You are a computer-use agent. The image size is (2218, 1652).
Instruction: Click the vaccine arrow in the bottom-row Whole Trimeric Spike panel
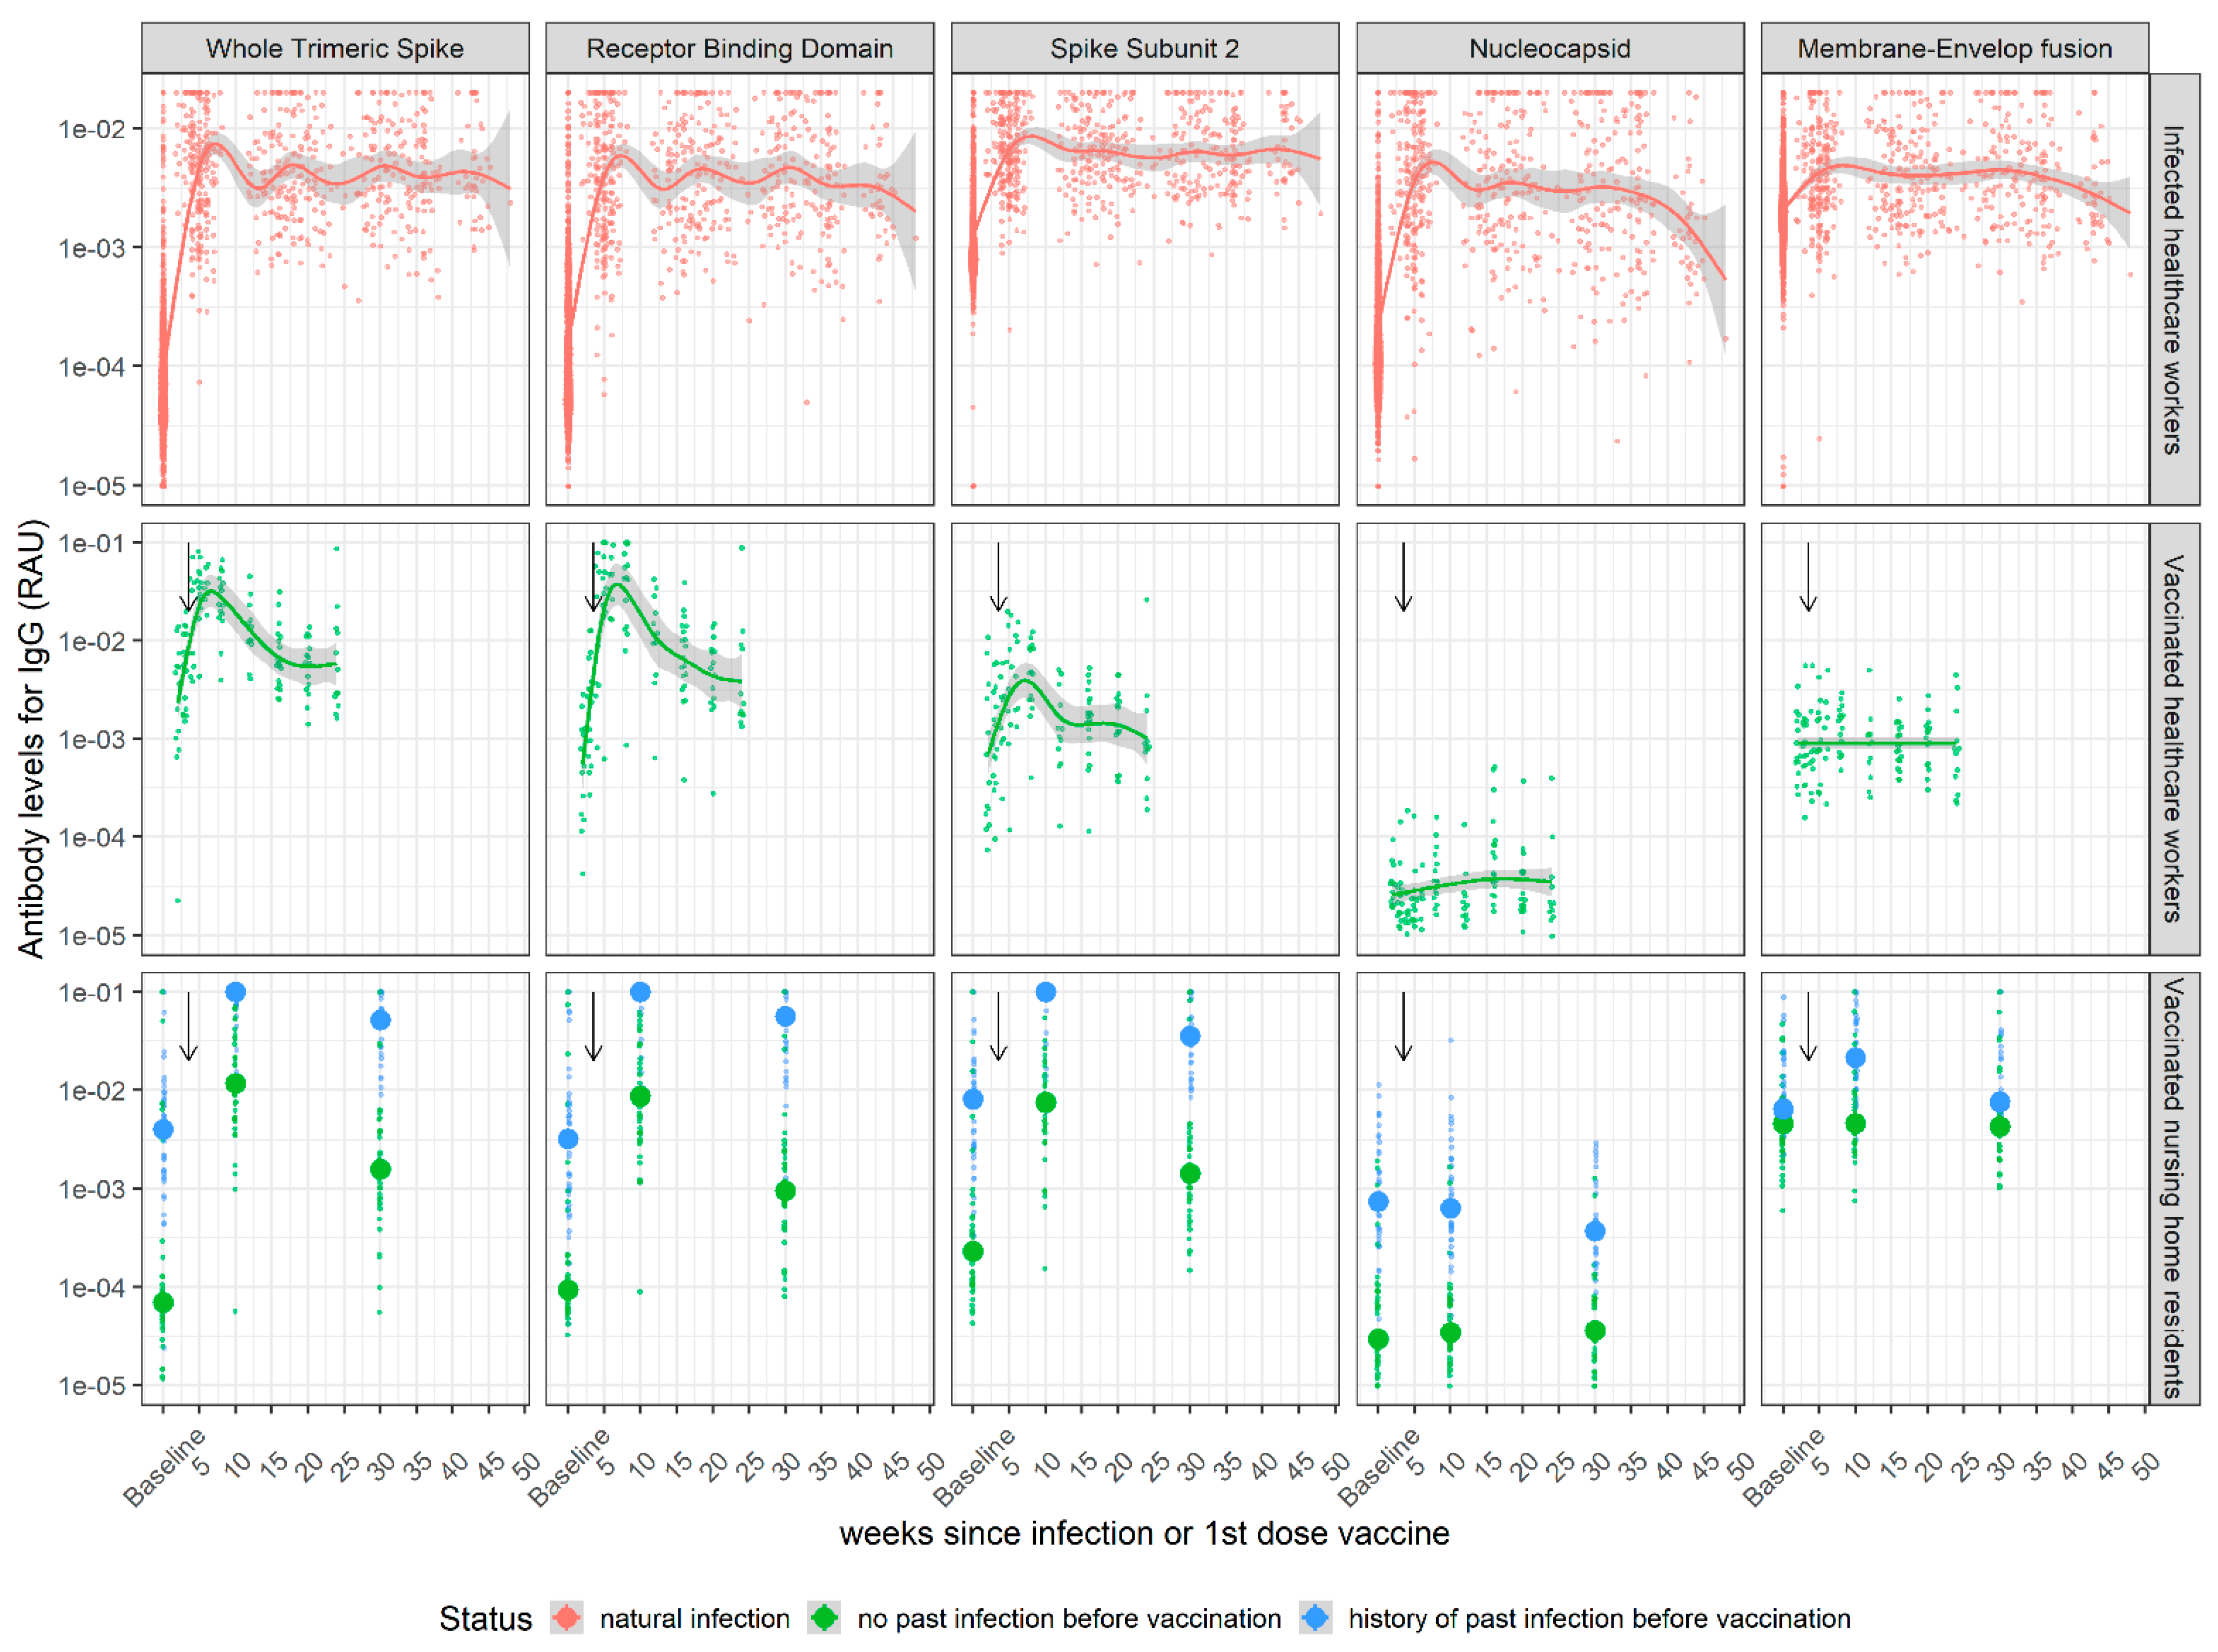click(188, 1026)
